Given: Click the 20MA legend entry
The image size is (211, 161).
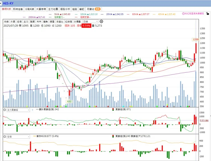Looking at the screenshot, I should coord(112,14).
